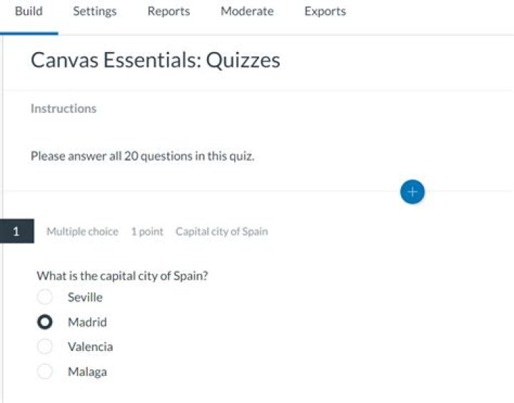The height and width of the screenshot is (403, 514).
Task: Click the question text about Spain's capital
Action: click(x=122, y=276)
